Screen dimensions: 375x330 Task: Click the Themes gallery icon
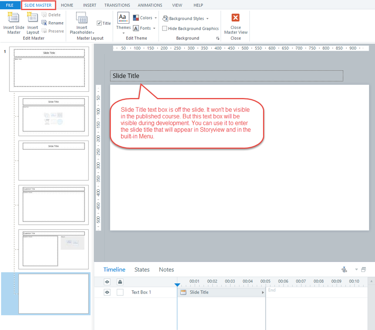coord(123,18)
